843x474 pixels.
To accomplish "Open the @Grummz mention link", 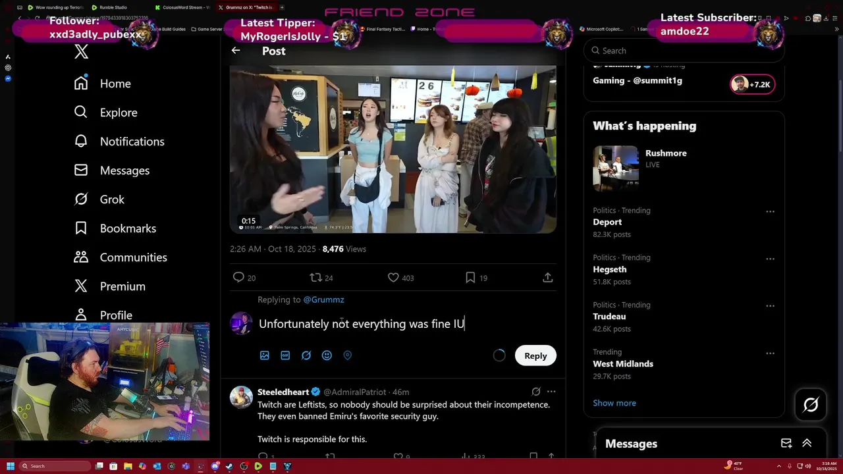I will pos(323,300).
